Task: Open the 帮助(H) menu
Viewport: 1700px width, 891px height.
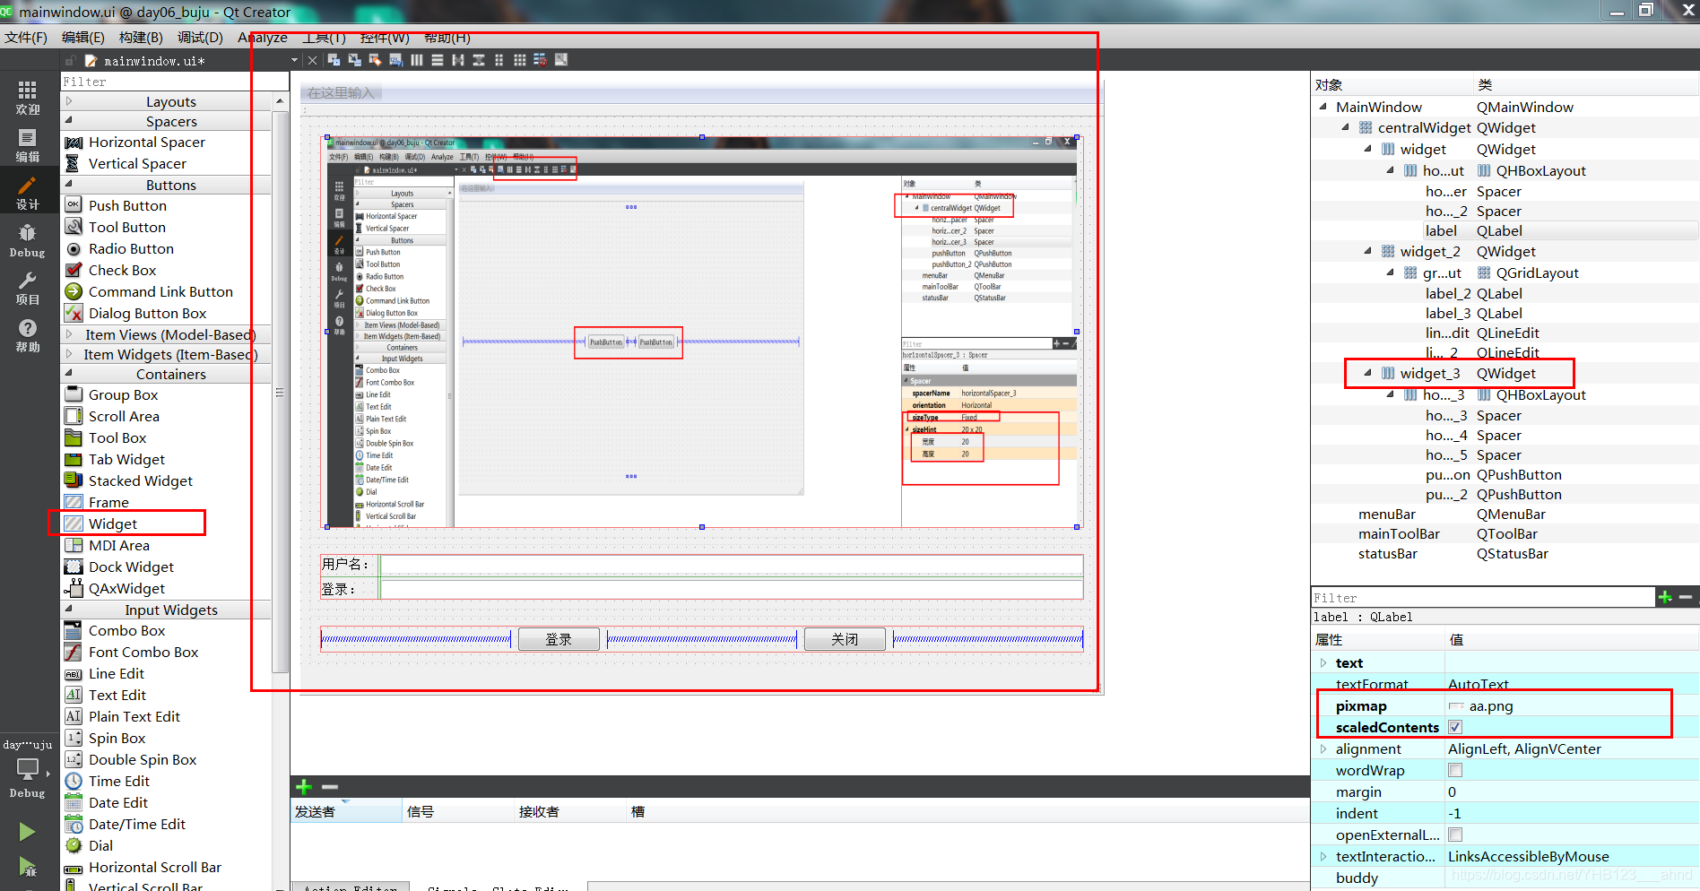Action: tap(447, 37)
